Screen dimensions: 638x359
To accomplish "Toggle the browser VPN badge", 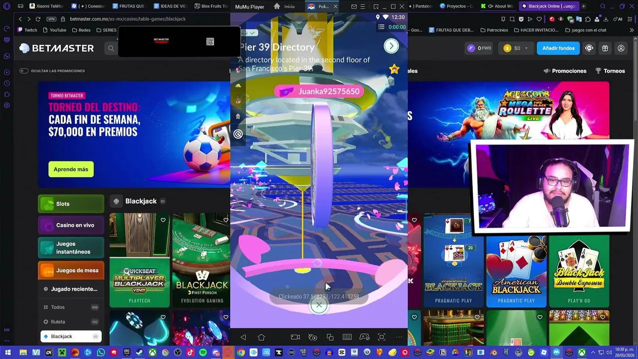I will (x=51, y=19).
